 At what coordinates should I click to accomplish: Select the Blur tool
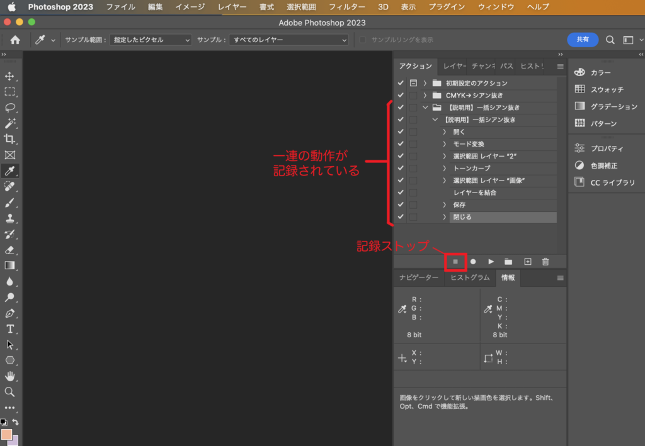click(x=9, y=281)
